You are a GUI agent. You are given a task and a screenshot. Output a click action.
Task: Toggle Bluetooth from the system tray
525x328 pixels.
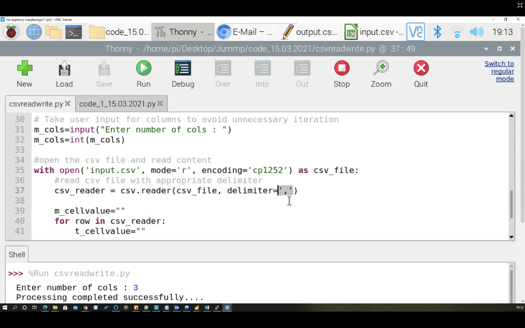click(x=437, y=32)
